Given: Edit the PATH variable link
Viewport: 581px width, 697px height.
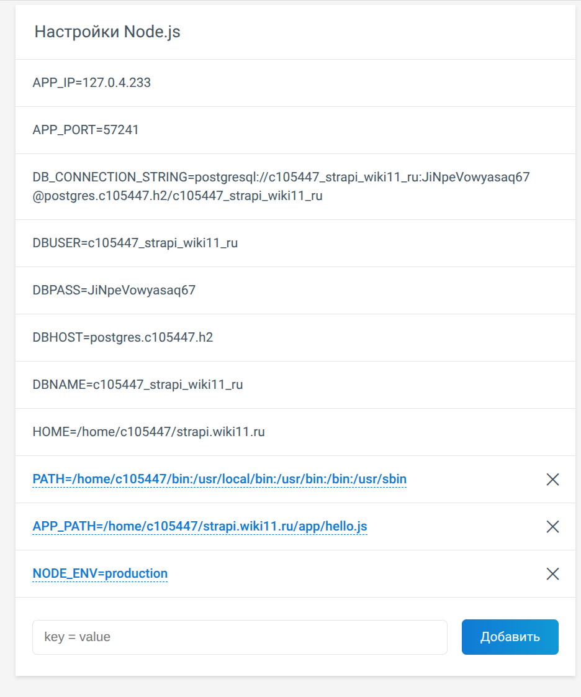Looking at the screenshot, I should tap(220, 479).
